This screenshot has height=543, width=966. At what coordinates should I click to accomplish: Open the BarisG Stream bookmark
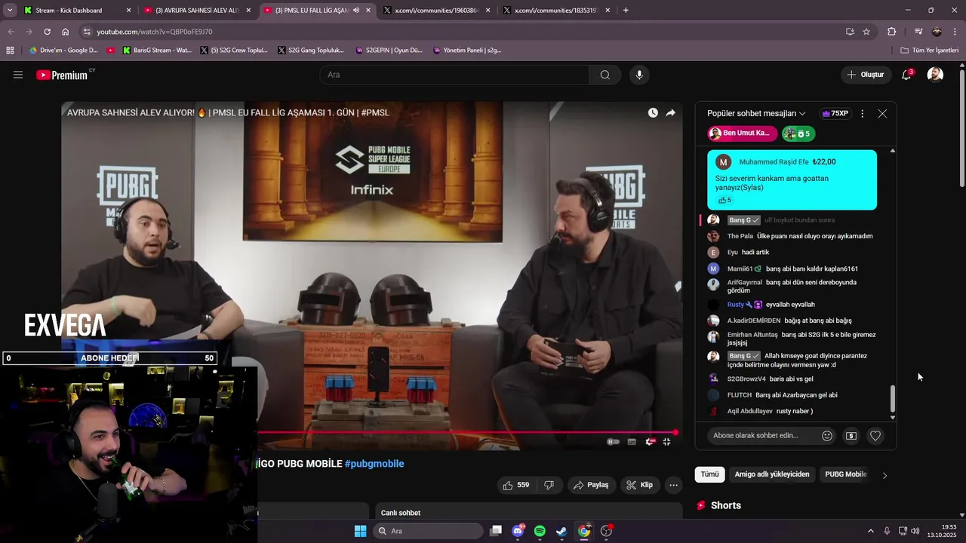157,51
